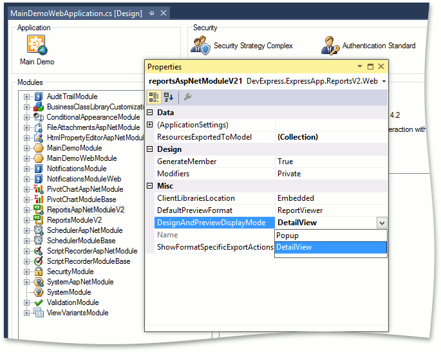Select the Main Demo application icon

click(37, 44)
